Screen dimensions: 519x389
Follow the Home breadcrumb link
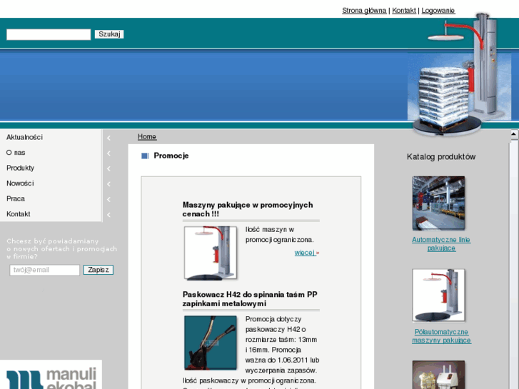tap(147, 136)
